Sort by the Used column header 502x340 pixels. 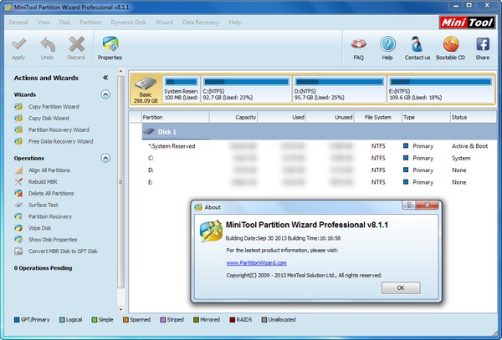click(282, 117)
